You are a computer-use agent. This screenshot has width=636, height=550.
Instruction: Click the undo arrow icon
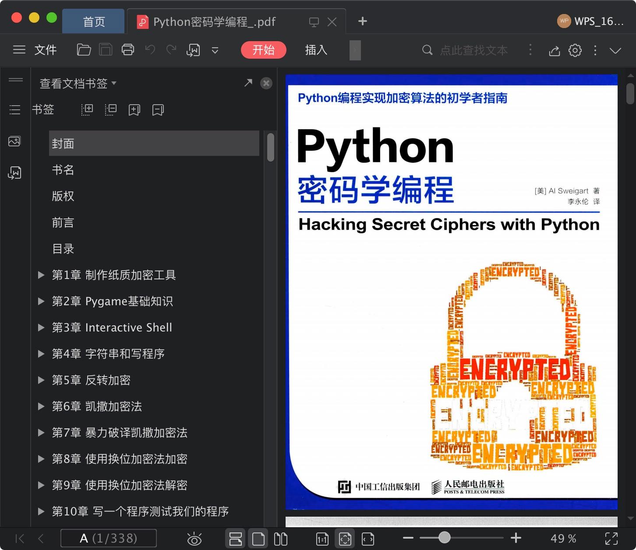[x=150, y=50]
